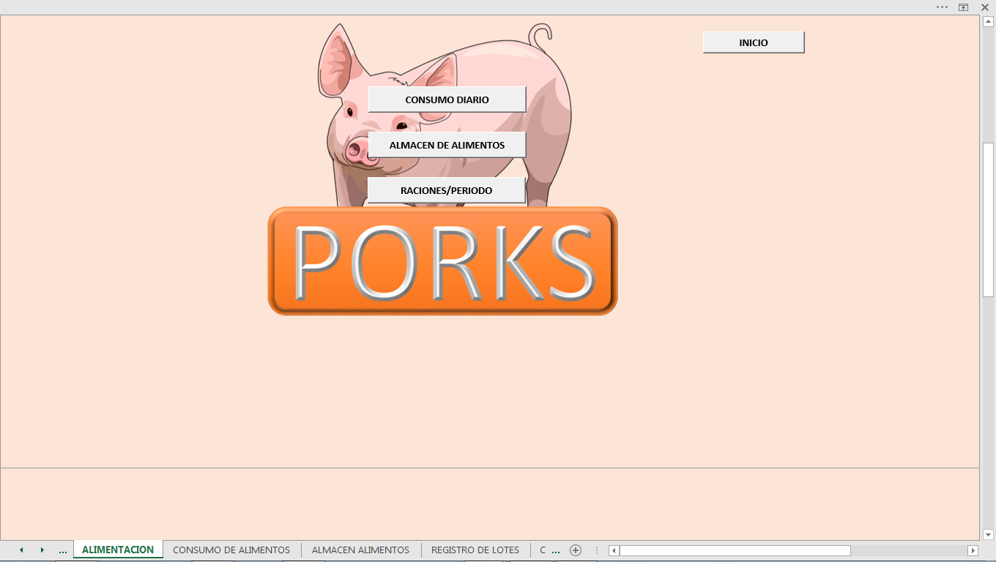Click the horizontal scrollbar right arrow
Viewport: 996px width, 562px height.
[973, 550]
